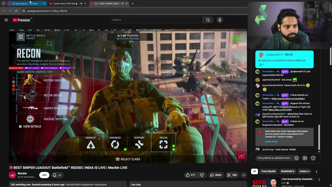Create a Clip with scissors button
This screenshot has width=332, height=187.
point(232,175)
